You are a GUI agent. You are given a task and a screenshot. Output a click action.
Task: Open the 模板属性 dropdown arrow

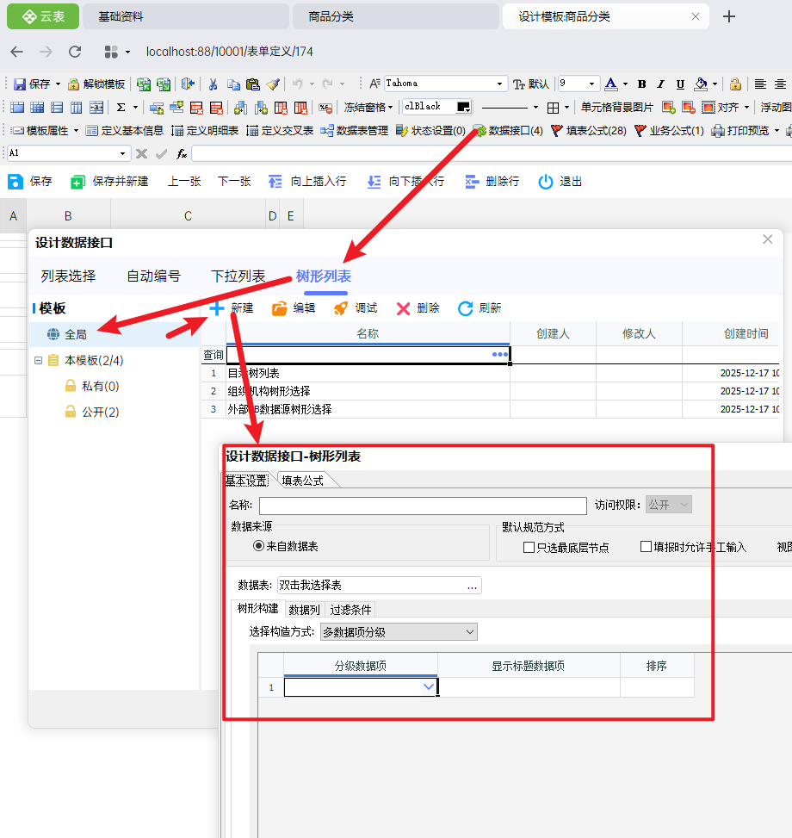76,130
